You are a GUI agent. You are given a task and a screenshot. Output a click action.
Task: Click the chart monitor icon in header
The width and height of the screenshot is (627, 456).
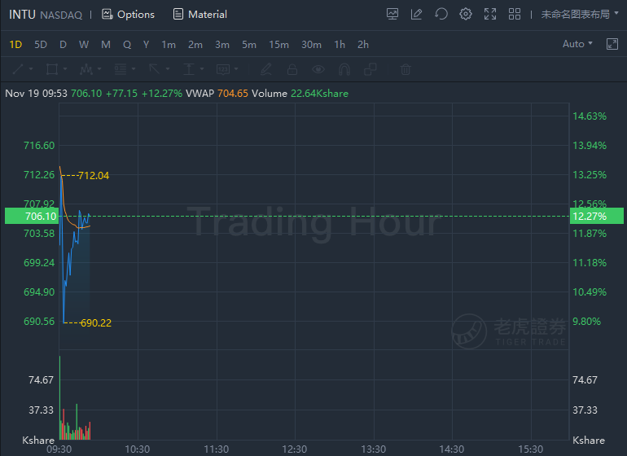392,15
